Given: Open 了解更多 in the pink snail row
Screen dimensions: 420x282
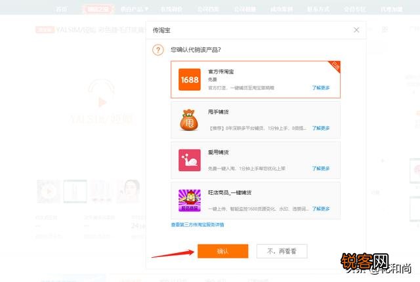Looking at the screenshot, I should (321, 169).
